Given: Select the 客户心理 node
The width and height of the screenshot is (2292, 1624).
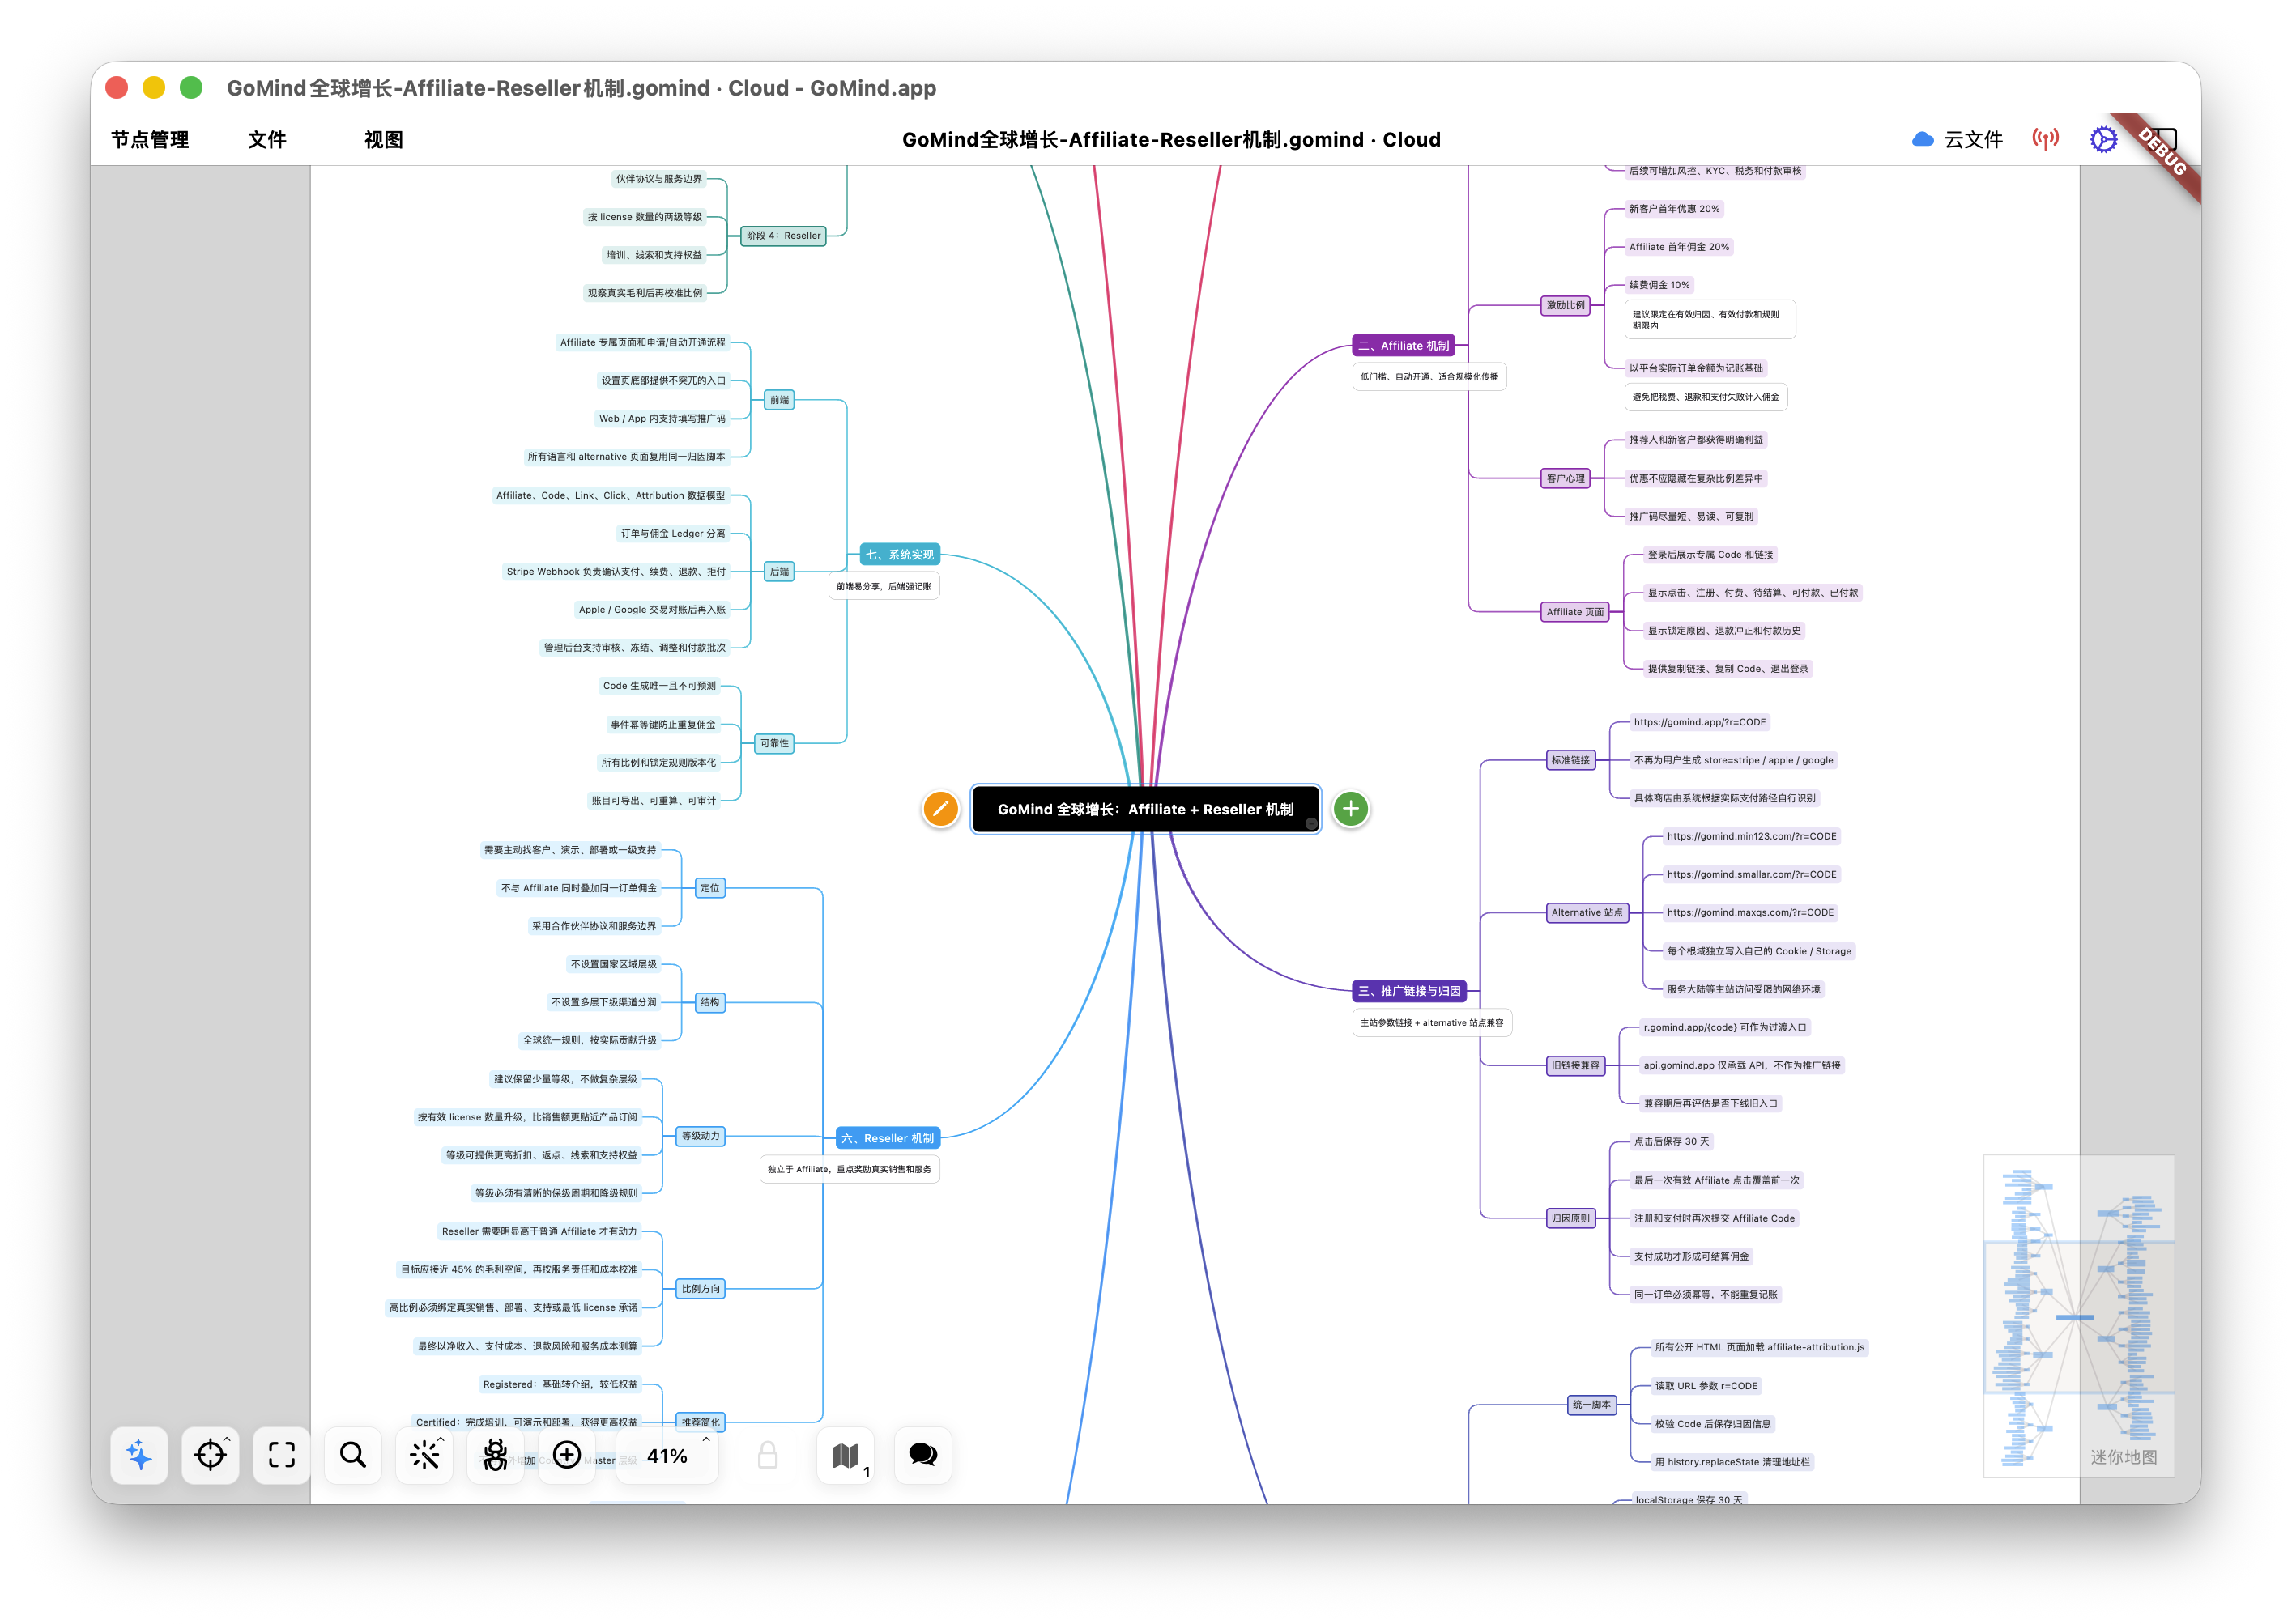Looking at the screenshot, I should click(1566, 479).
